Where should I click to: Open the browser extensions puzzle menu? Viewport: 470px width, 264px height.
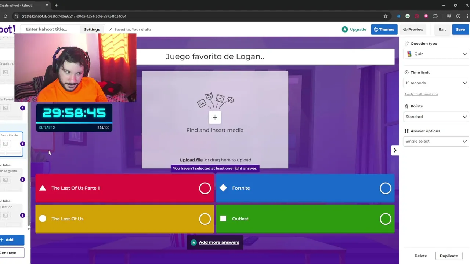(435, 16)
